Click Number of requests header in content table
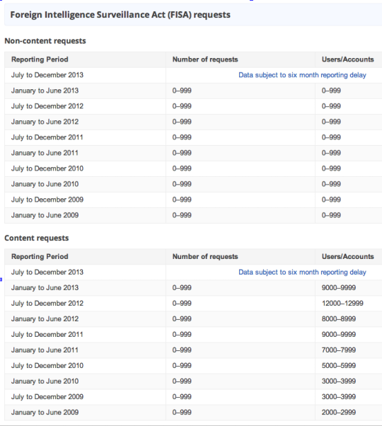 click(x=205, y=256)
